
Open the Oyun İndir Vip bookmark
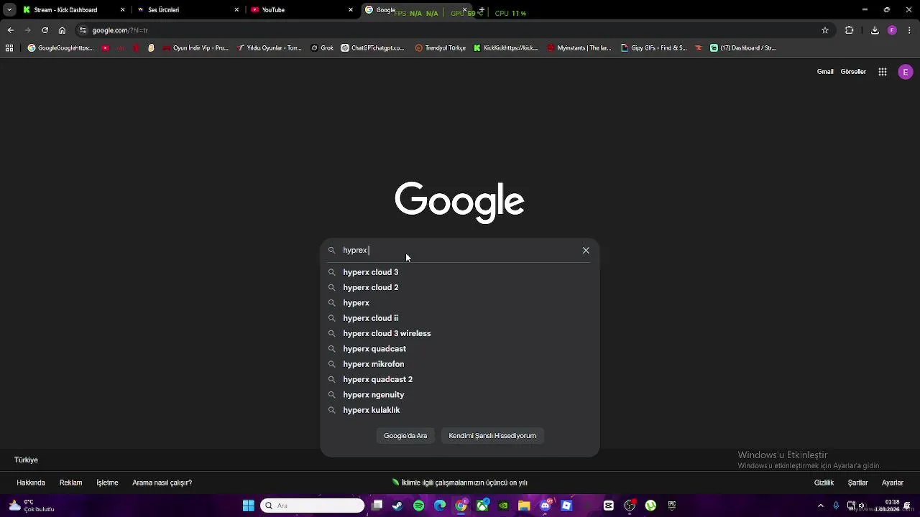pos(195,48)
